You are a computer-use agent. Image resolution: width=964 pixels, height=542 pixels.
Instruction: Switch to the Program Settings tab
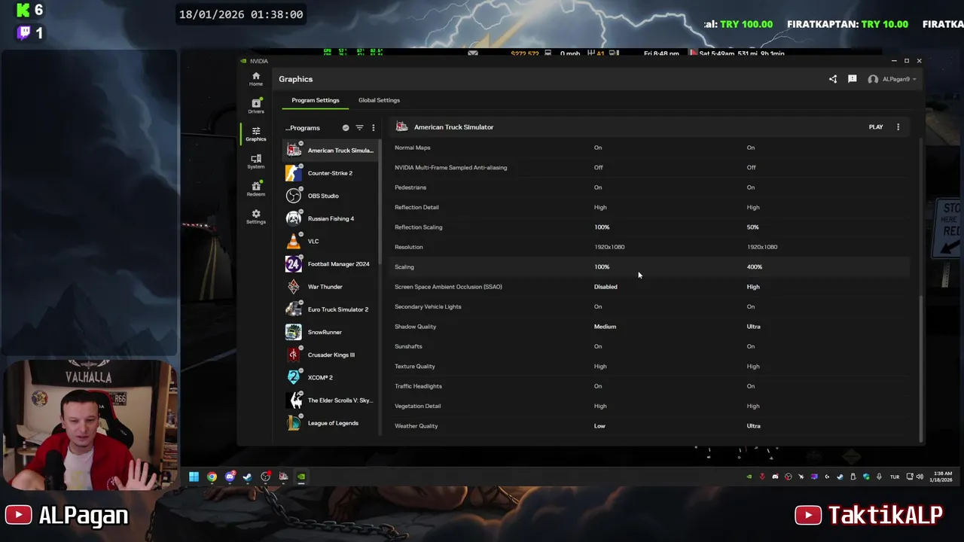coord(316,100)
